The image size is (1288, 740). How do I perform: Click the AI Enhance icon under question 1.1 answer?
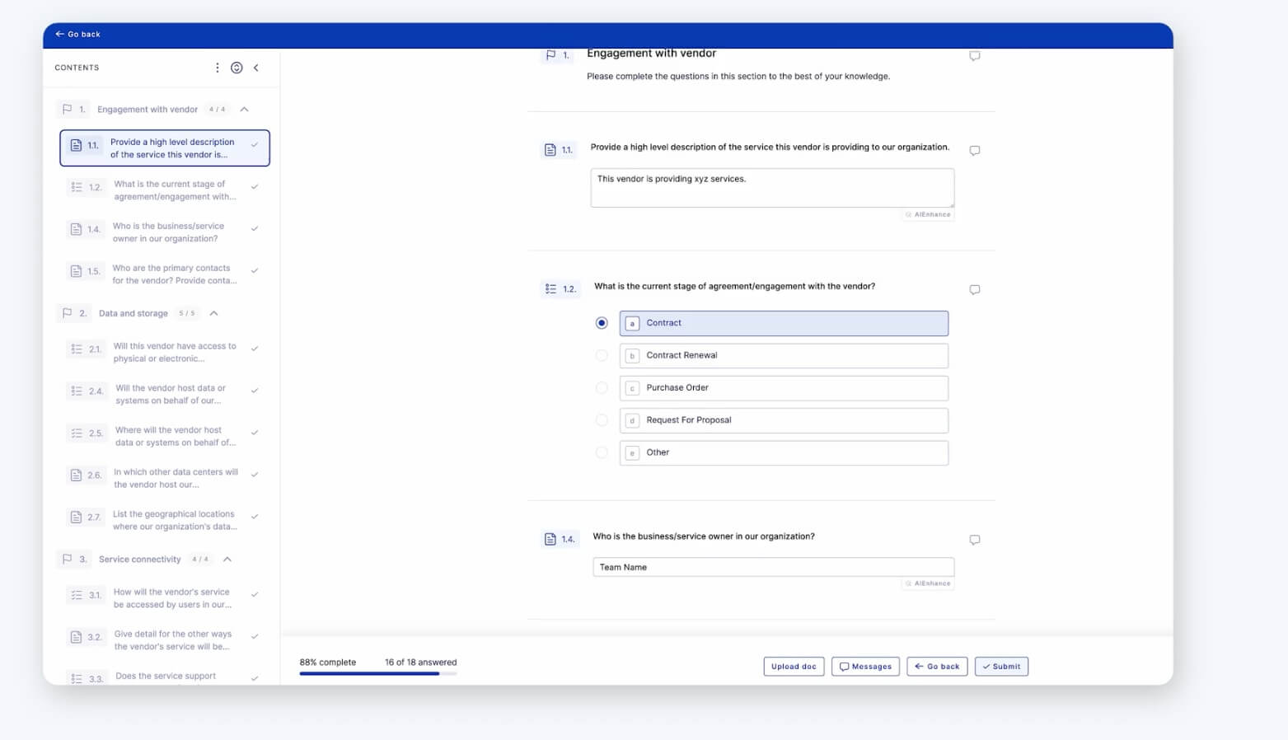pyautogui.click(x=928, y=214)
